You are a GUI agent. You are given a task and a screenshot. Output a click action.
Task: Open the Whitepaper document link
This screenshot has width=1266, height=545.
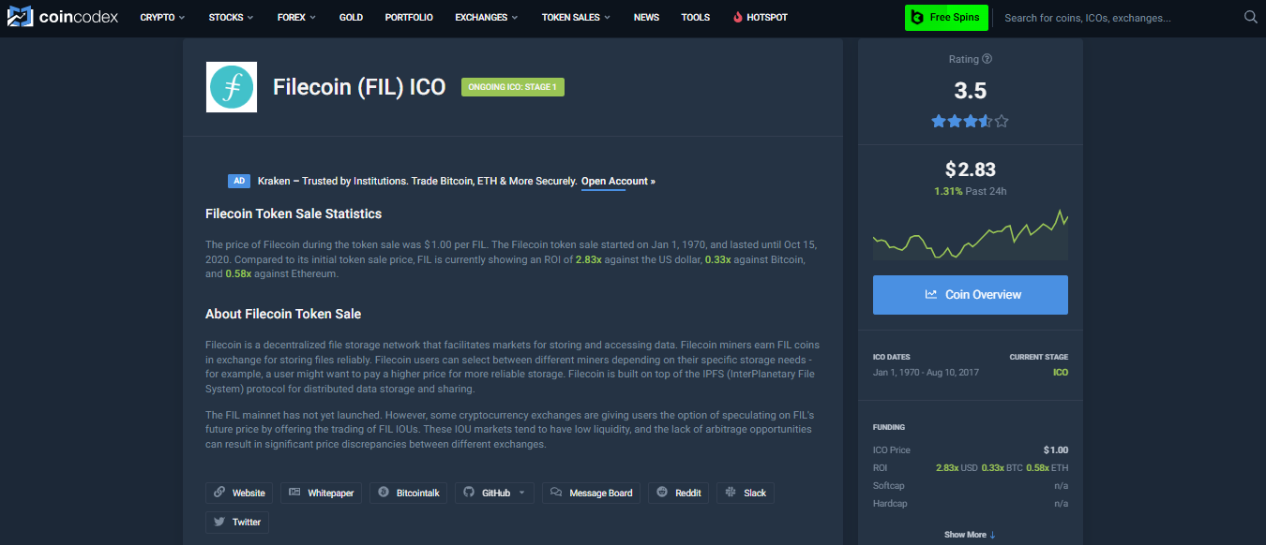322,493
